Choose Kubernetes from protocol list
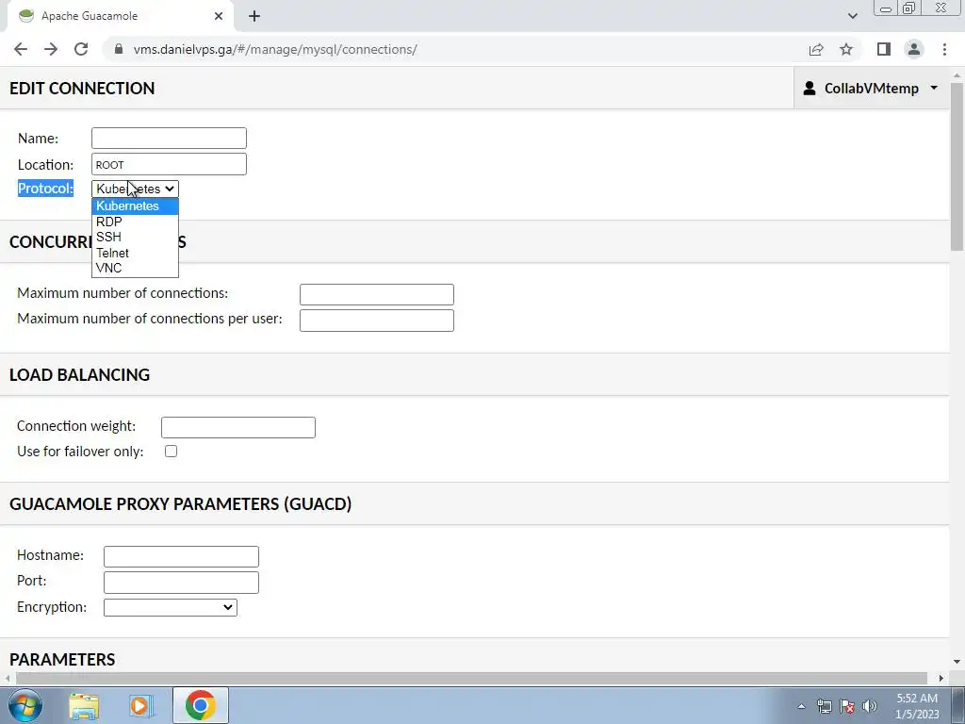Viewport: 965px width, 724px height. tap(135, 206)
